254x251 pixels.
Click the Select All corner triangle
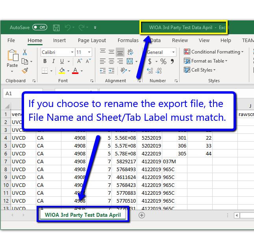pos(7,106)
